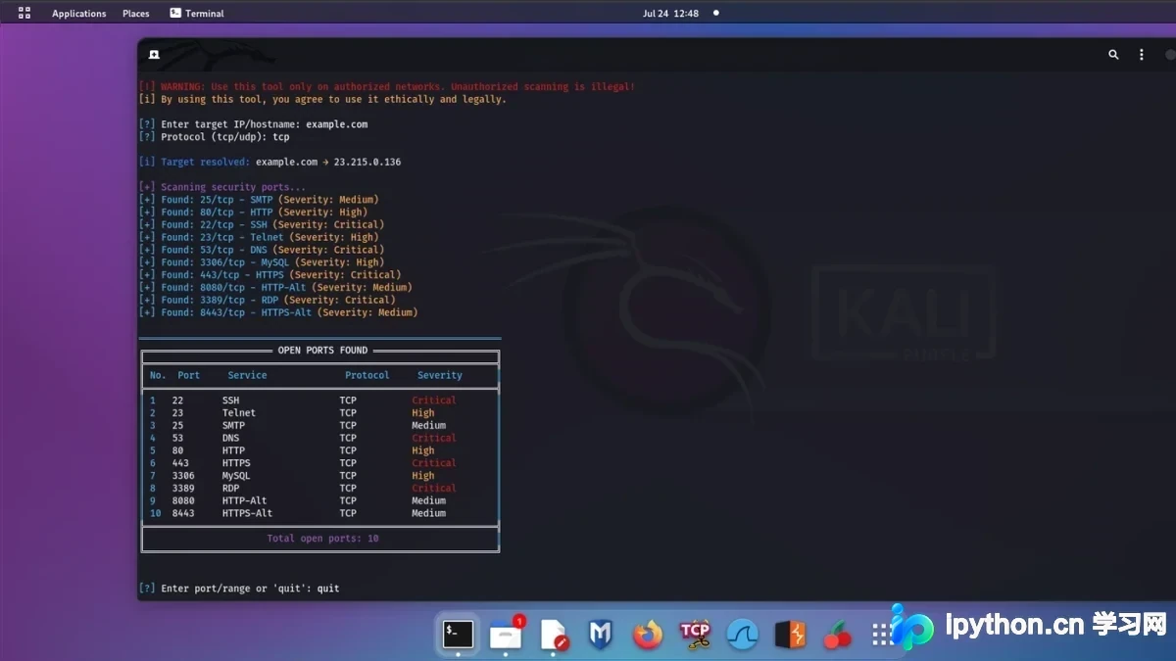
Task: Click the 'Enter target IP/hostname: example.com' line
Action: (254, 124)
